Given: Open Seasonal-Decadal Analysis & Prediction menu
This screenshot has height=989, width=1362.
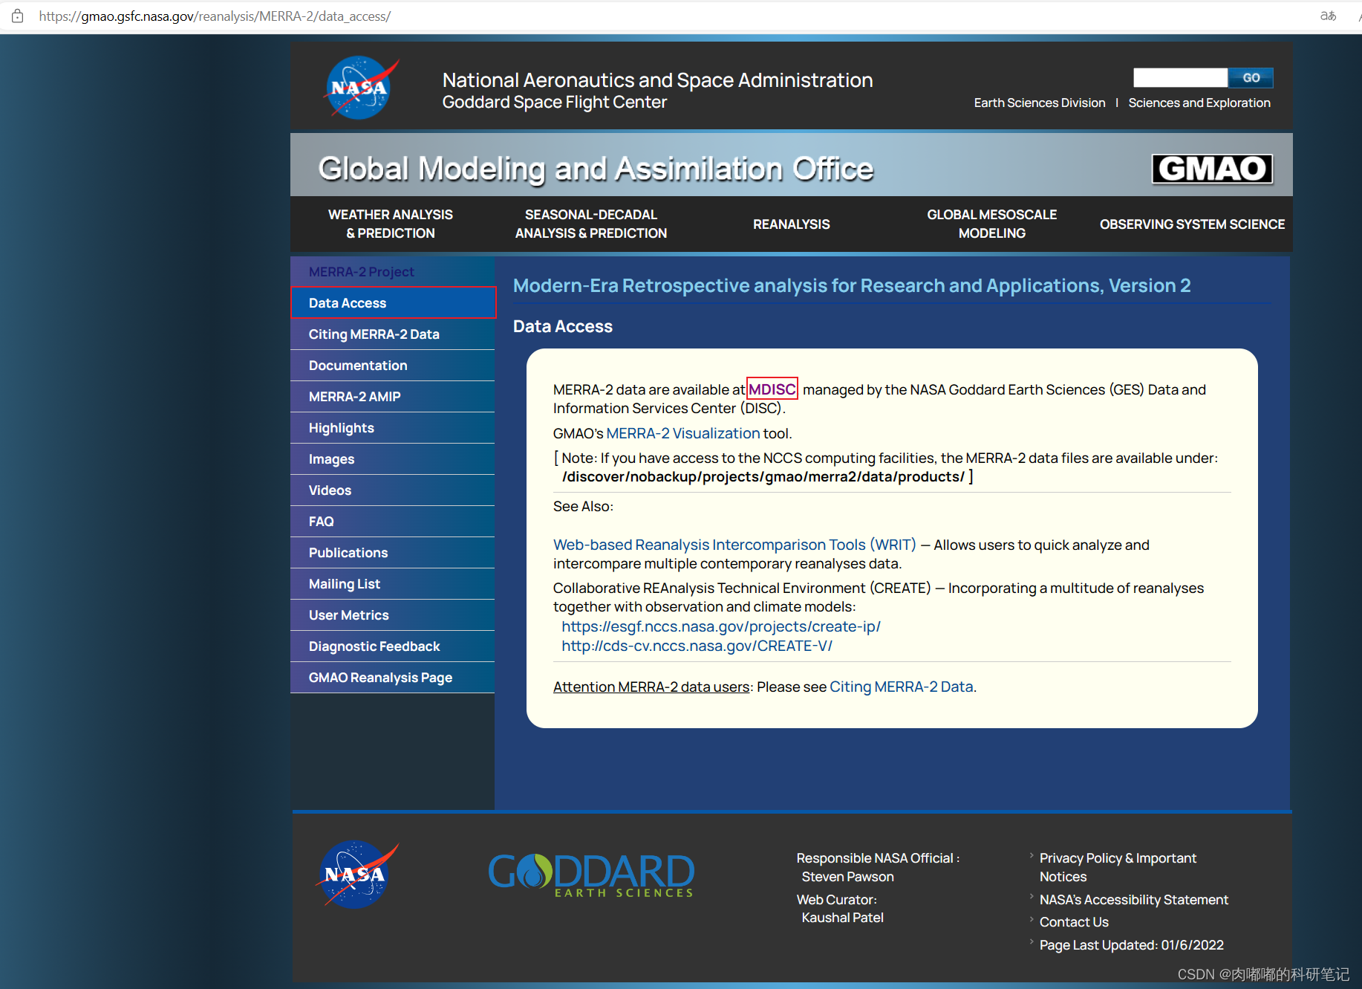Looking at the screenshot, I should pos(591,224).
